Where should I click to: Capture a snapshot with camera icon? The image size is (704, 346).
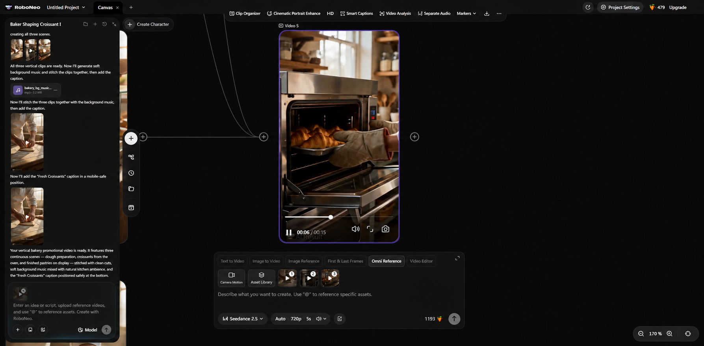point(385,229)
